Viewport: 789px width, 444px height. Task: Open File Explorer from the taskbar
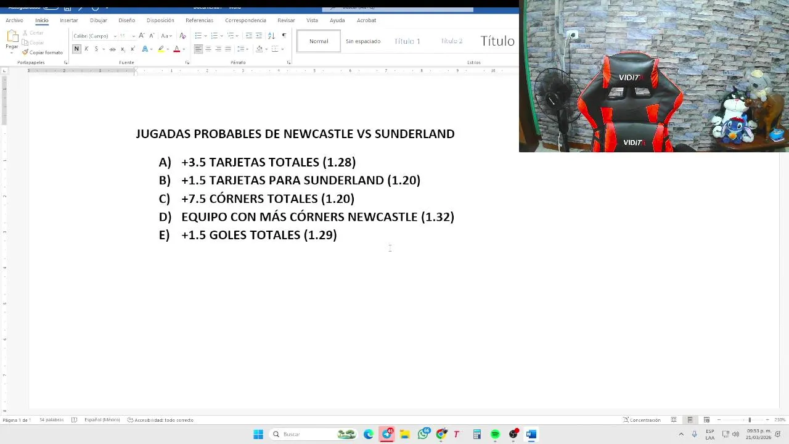coord(405,434)
